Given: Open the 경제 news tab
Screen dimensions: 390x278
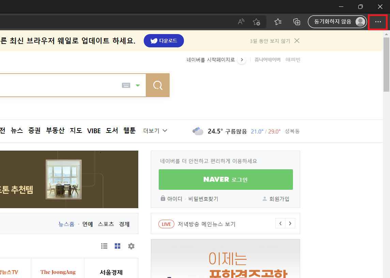Looking at the screenshot, I should pyautogui.click(x=124, y=224).
